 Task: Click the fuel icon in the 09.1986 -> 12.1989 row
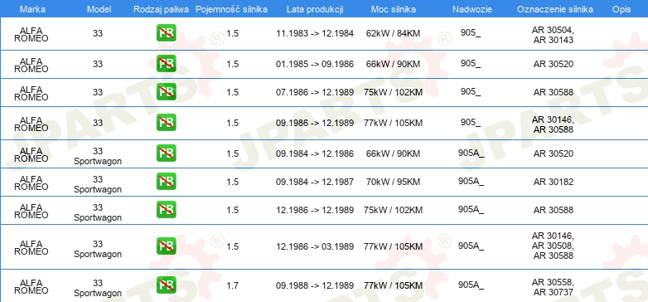click(x=166, y=123)
